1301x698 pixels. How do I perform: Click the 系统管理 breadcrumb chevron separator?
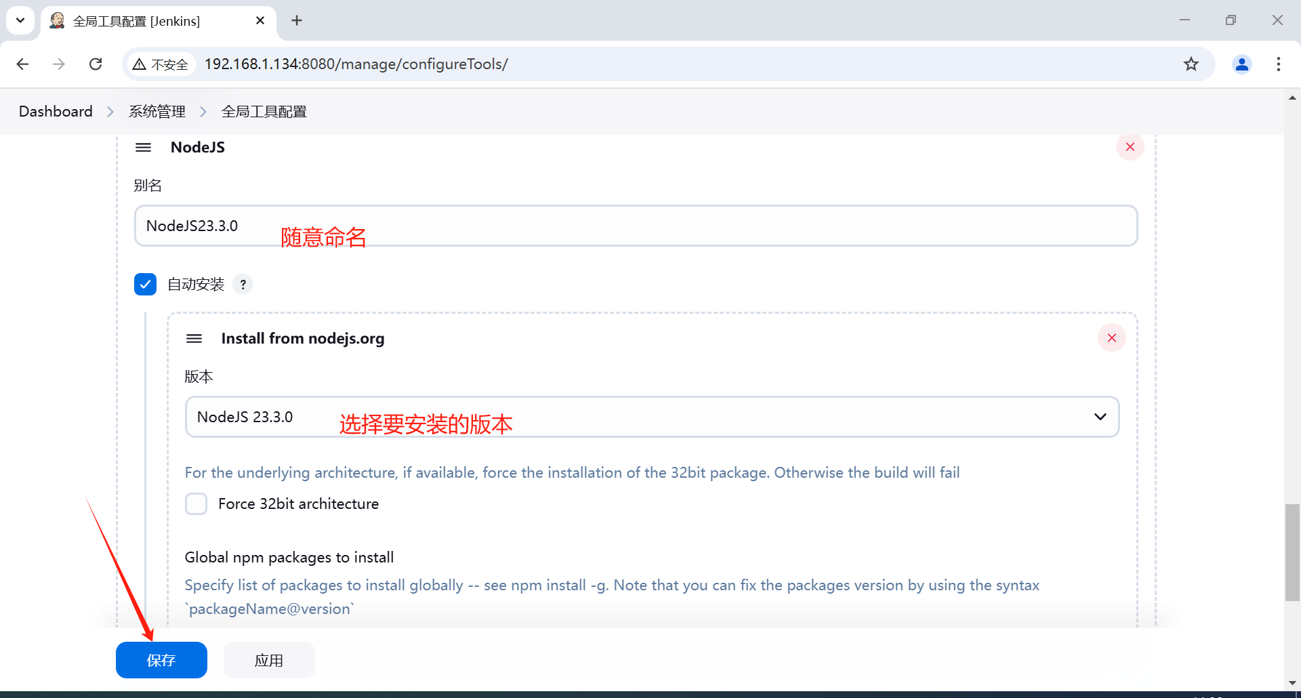pos(203,112)
